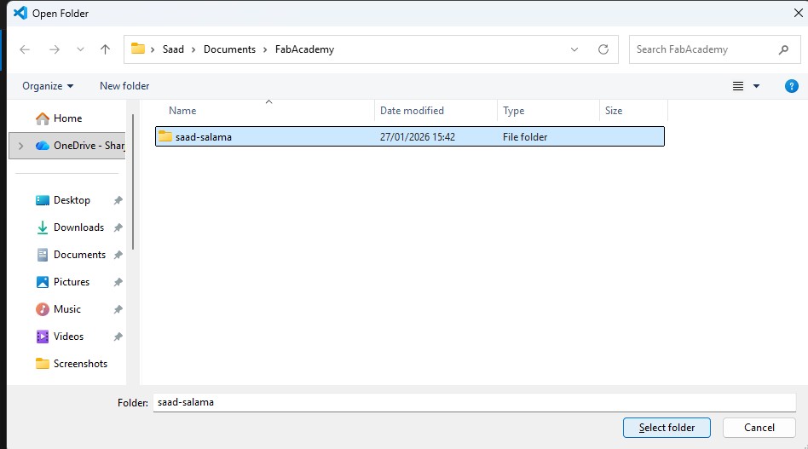Click the pin icon next to Downloads

coord(118,227)
